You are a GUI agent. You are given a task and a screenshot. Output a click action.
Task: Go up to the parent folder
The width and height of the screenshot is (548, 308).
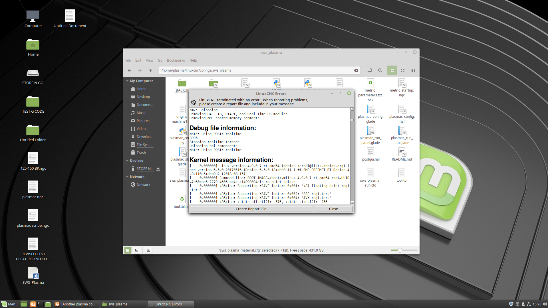click(150, 70)
